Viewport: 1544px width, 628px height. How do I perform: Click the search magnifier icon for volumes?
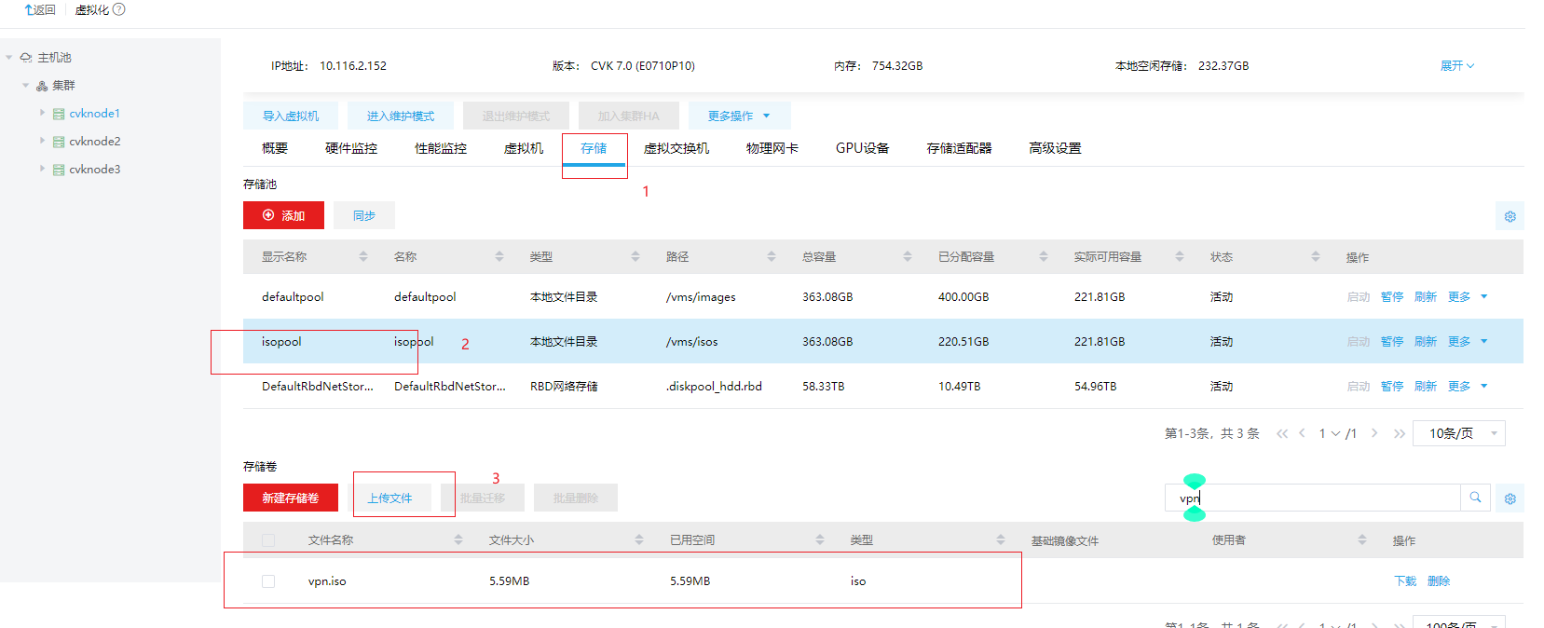(x=1475, y=498)
